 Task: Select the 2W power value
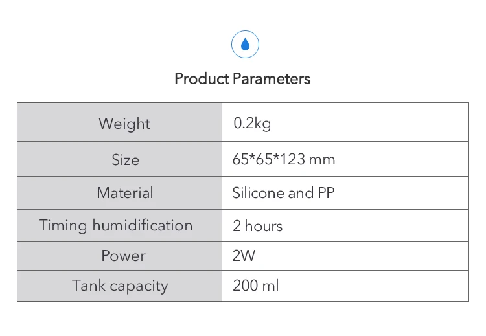coord(244,256)
